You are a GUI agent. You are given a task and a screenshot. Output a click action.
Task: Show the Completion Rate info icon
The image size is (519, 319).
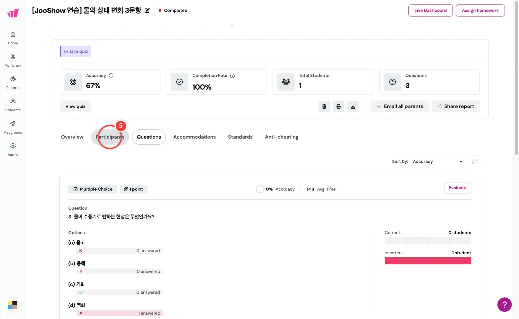(232, 76)
